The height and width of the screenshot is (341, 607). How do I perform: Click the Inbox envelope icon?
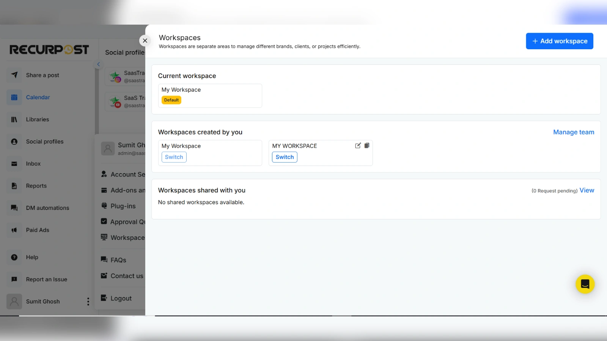[x=14, y=164]
